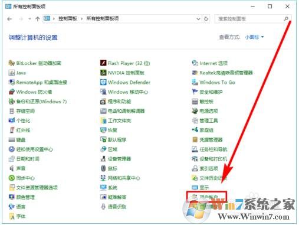Open 轻松使用设置中心

tap(31, 149)
